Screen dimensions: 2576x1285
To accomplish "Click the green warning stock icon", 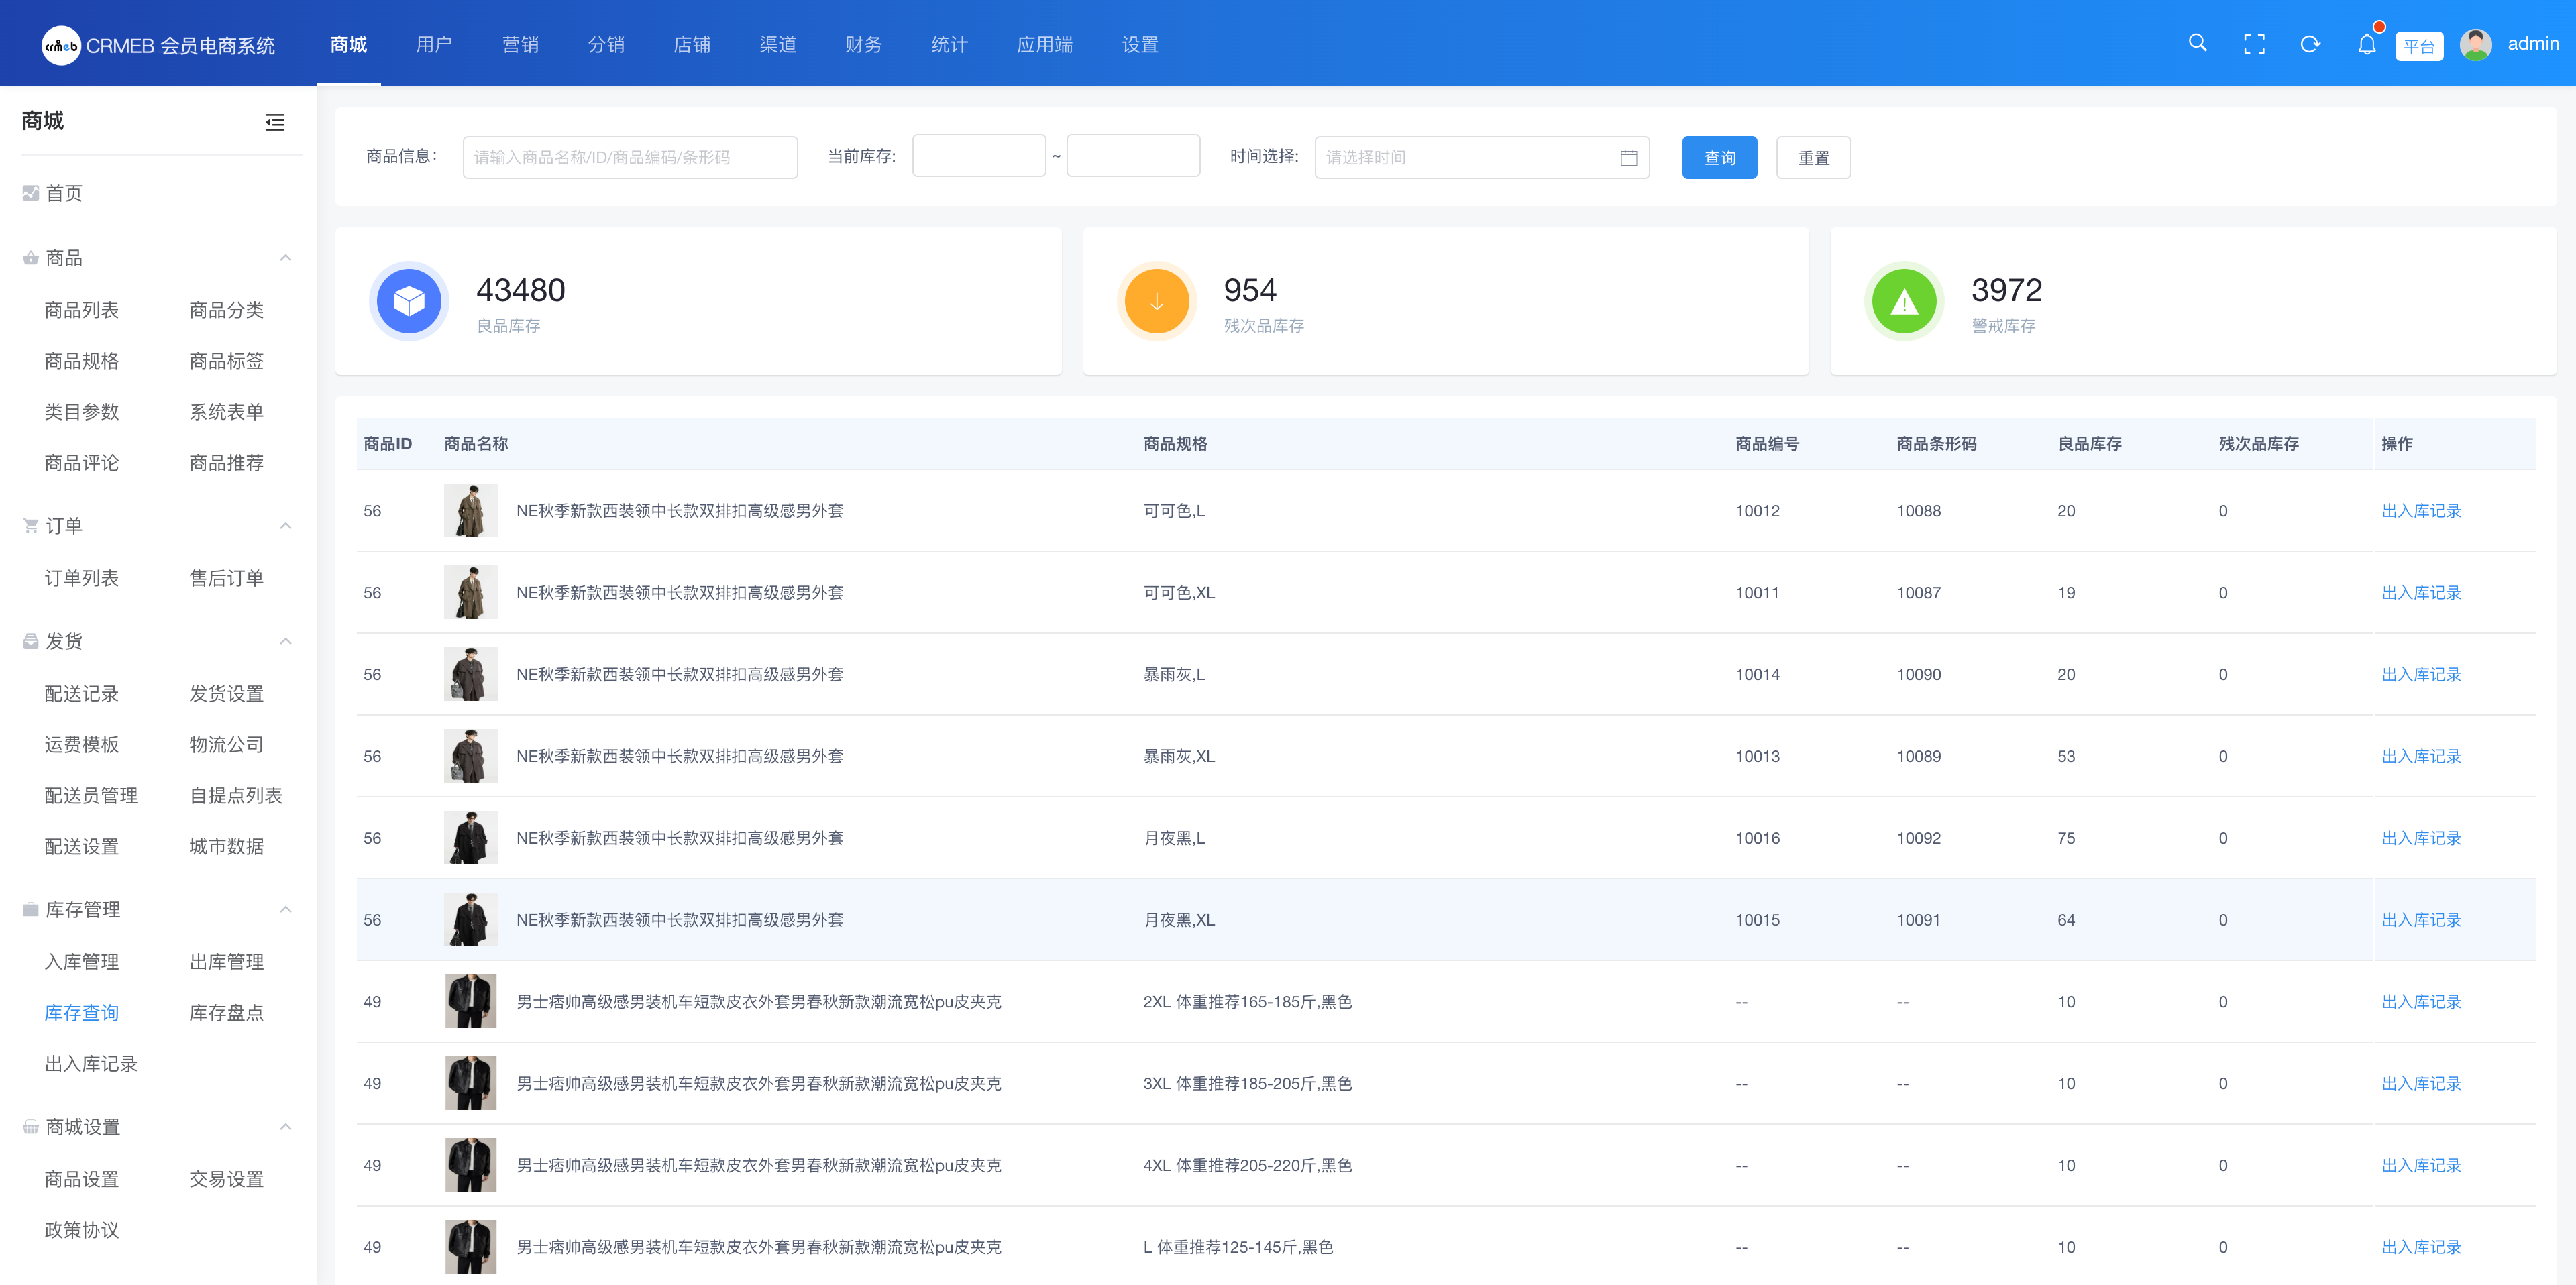I will point(1904,301).
